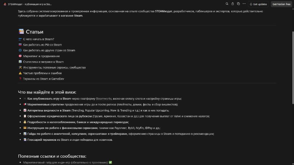Screen dimensions: 294x165
Task: Click the Get Notion free button
Action: point(281,4)
